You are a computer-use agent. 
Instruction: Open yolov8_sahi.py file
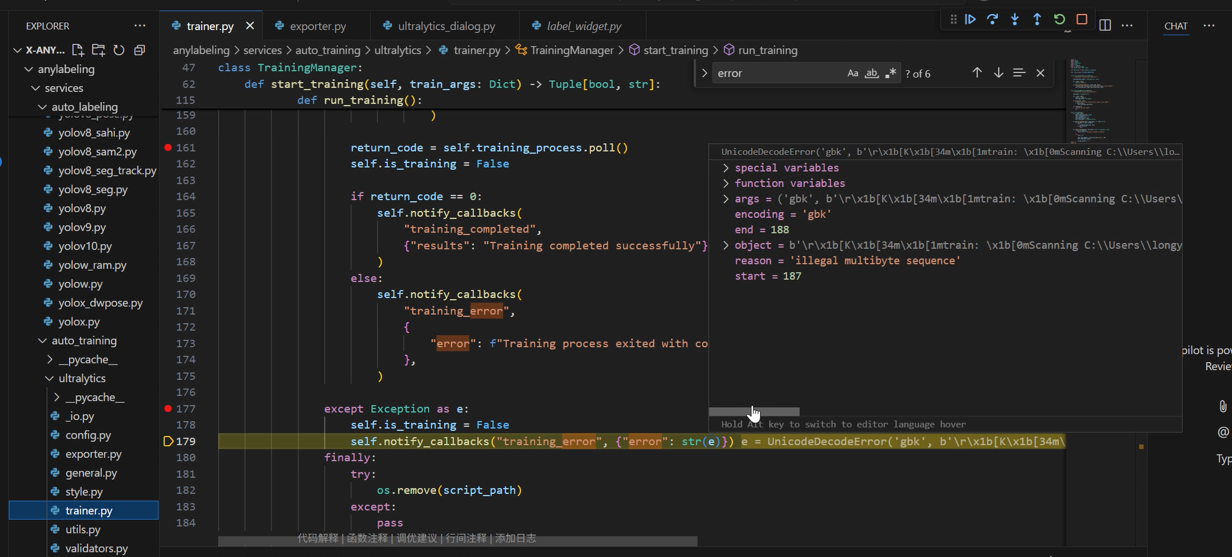[94, 133]
